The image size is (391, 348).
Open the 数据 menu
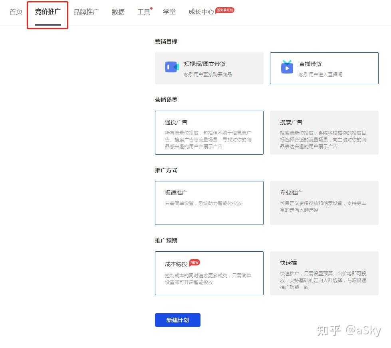118,12
